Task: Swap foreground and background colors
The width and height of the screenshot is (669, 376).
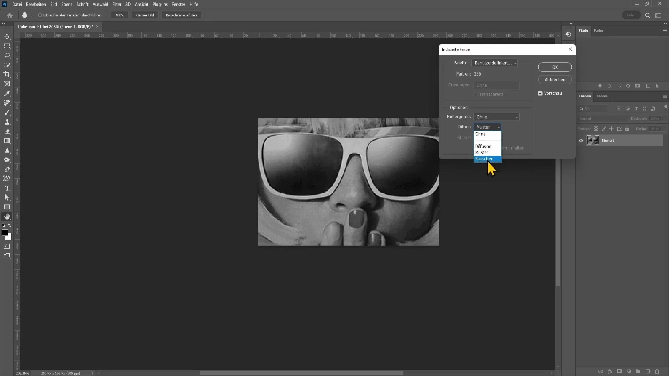Action: pyautogui.click(x=10, y=226)
